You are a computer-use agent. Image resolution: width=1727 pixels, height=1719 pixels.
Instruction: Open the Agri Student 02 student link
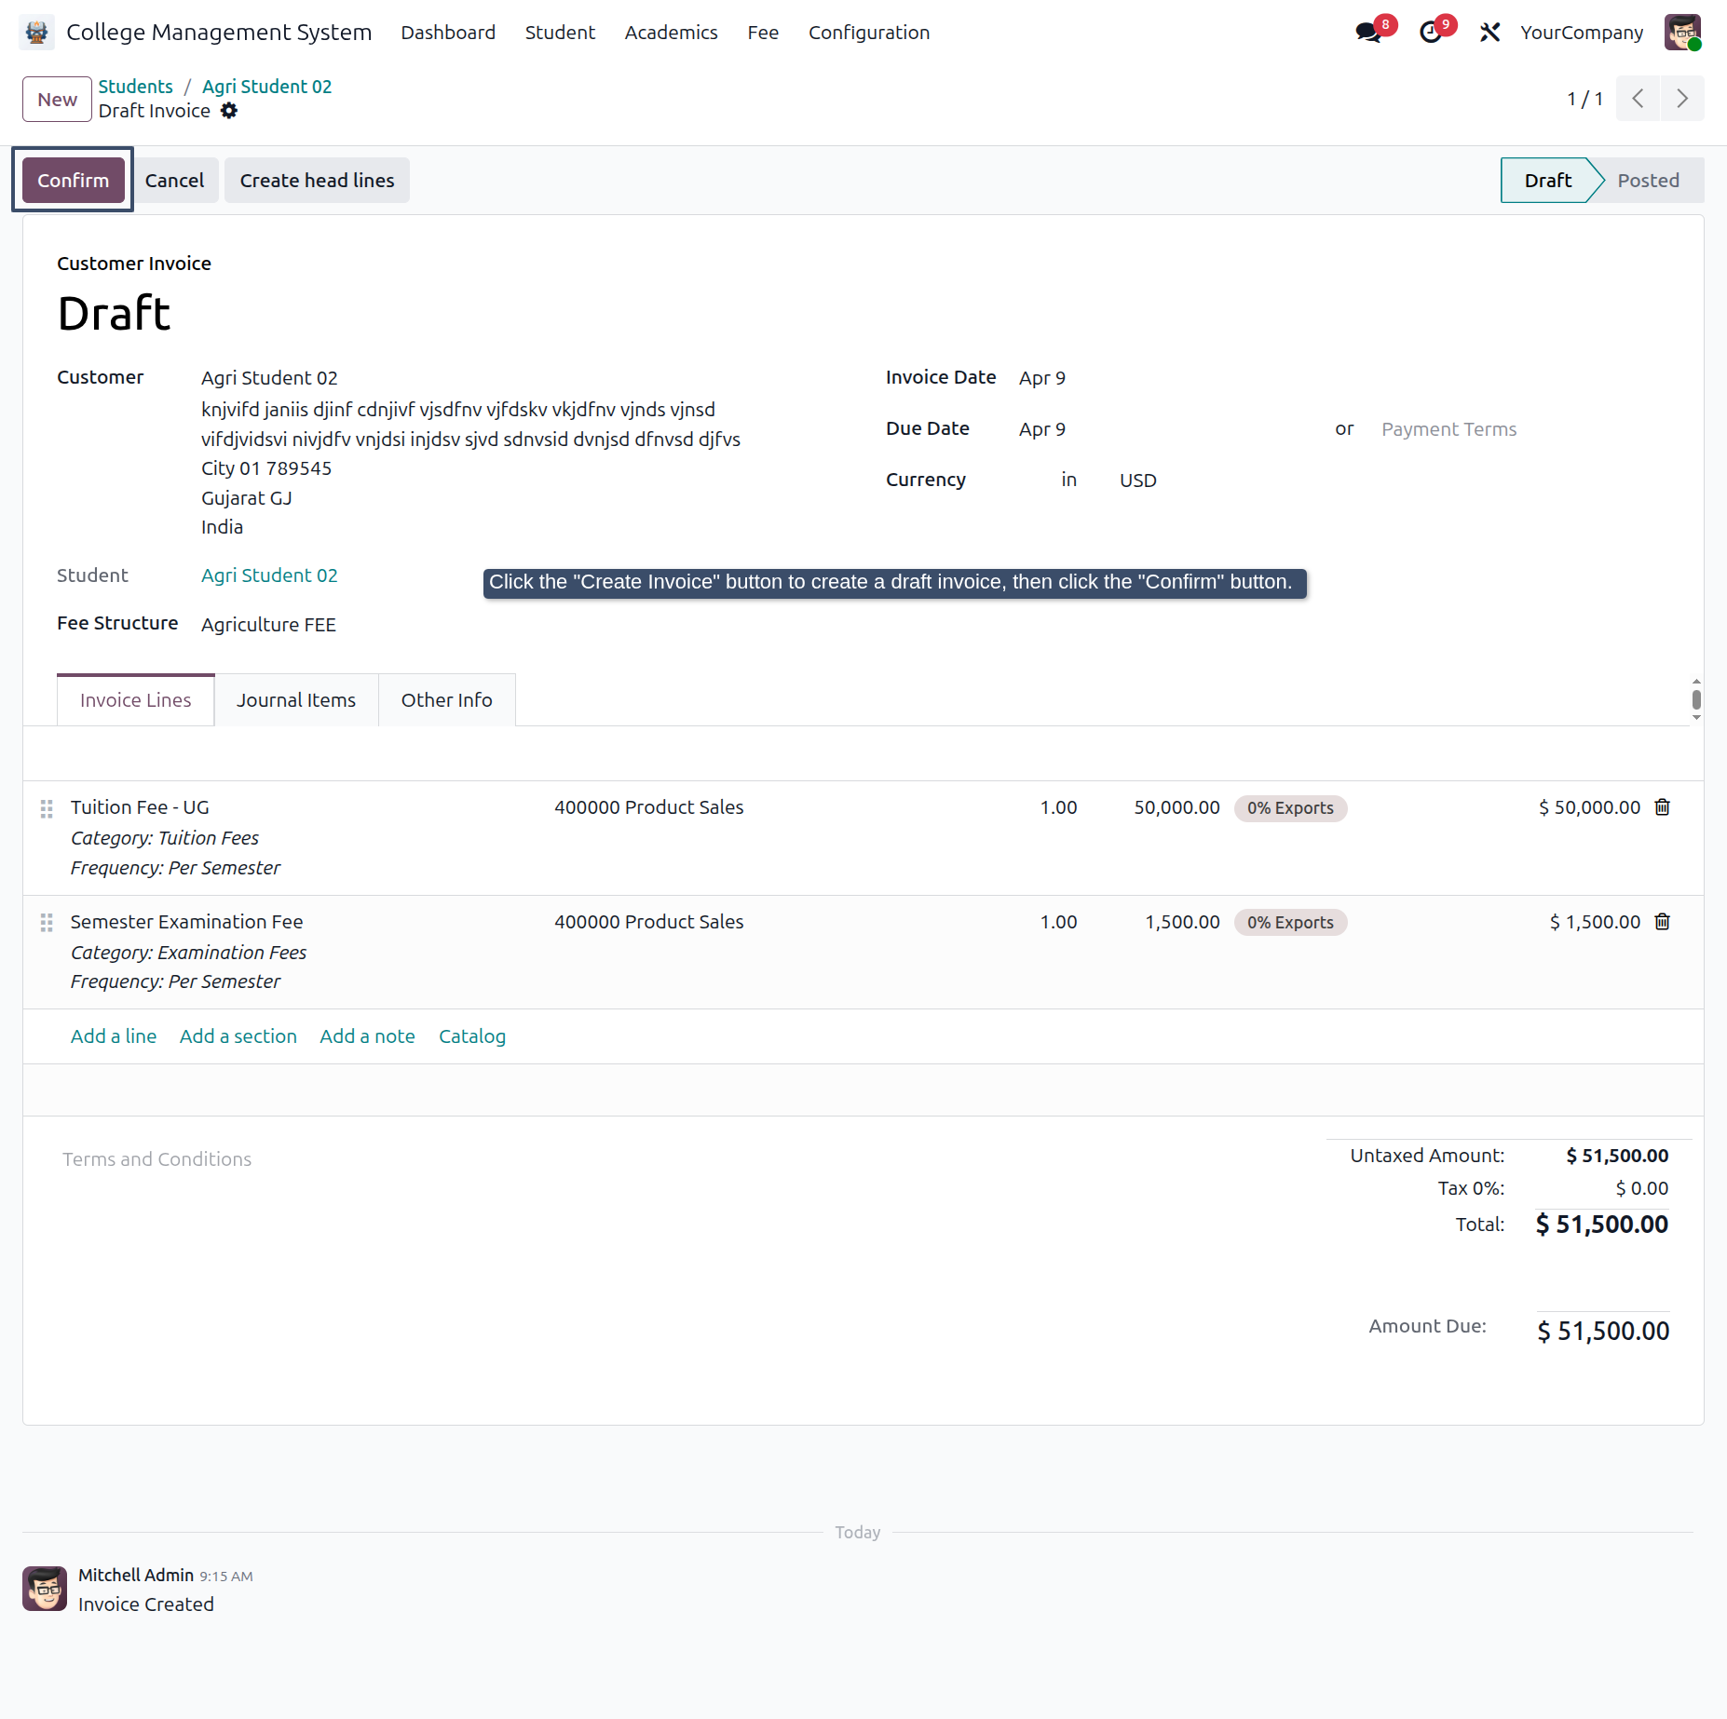point(269,575)
